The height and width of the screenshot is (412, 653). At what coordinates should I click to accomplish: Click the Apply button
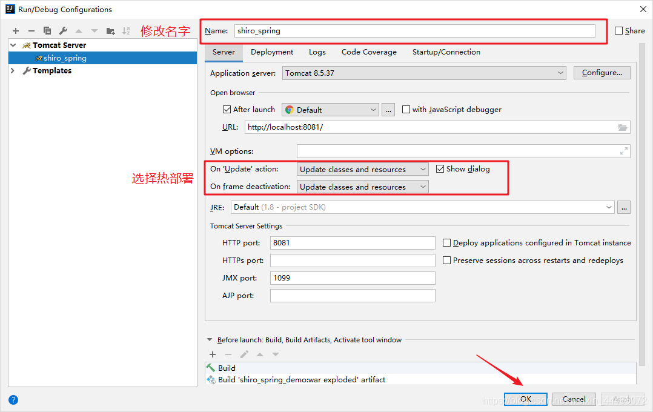[622, 399]
